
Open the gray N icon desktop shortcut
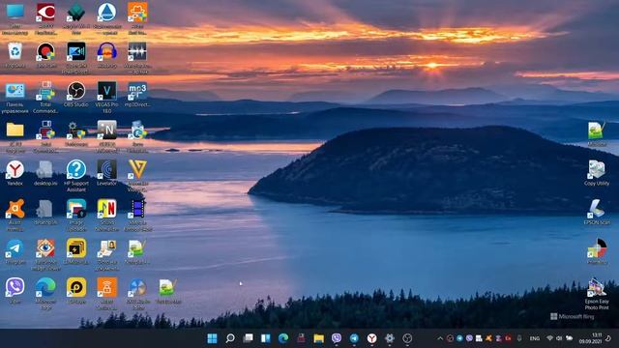click(107, 130)
